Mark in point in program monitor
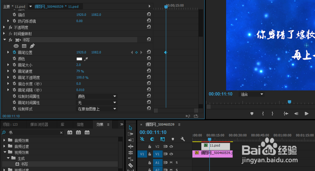 263,114
